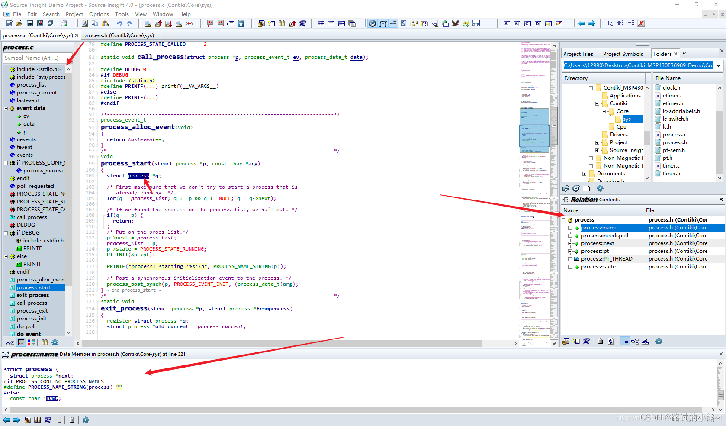This screenshot has width=726, height=426.
Task: Switch to the process.h document tab
Action: (119, 35)
